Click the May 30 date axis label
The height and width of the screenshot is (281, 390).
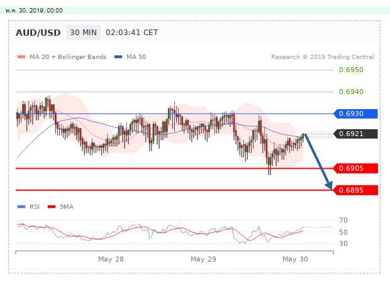tap(295, 259)
